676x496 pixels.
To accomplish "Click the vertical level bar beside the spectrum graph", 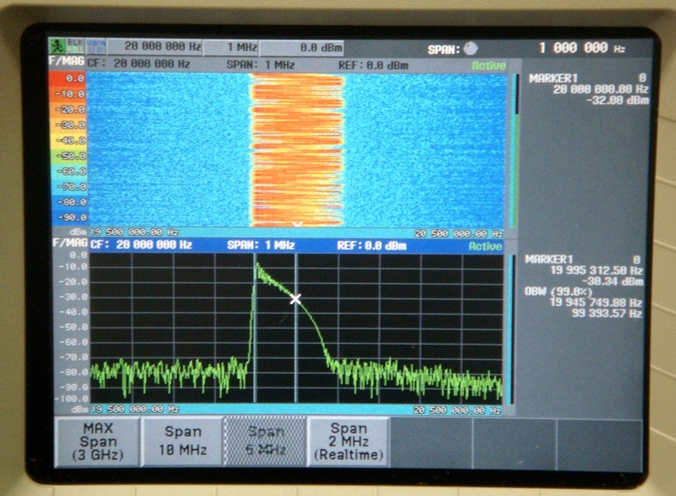I will pyautogui.click(x=510, y=329).
